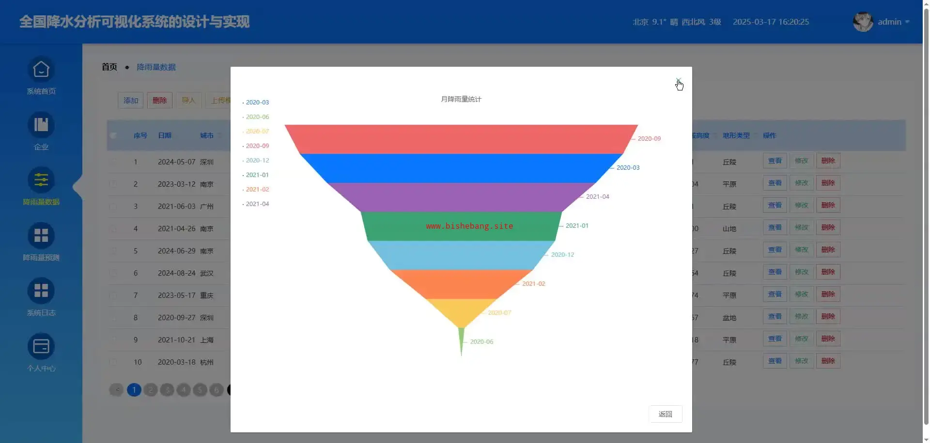This screenshot has height=443, width=930.
Task: Toggle the 2021-01 legend series
Action: point(256,175)
